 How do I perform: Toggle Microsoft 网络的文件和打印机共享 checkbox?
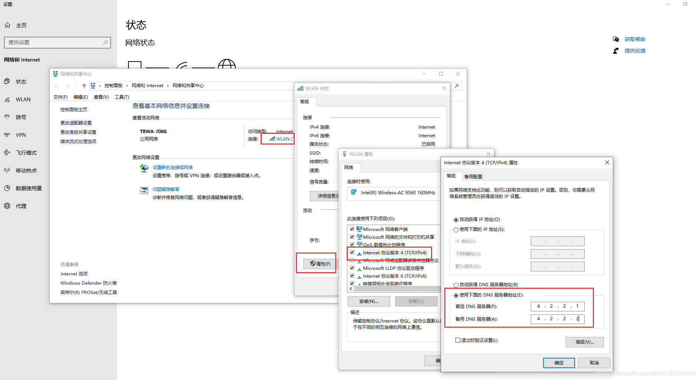352,237
